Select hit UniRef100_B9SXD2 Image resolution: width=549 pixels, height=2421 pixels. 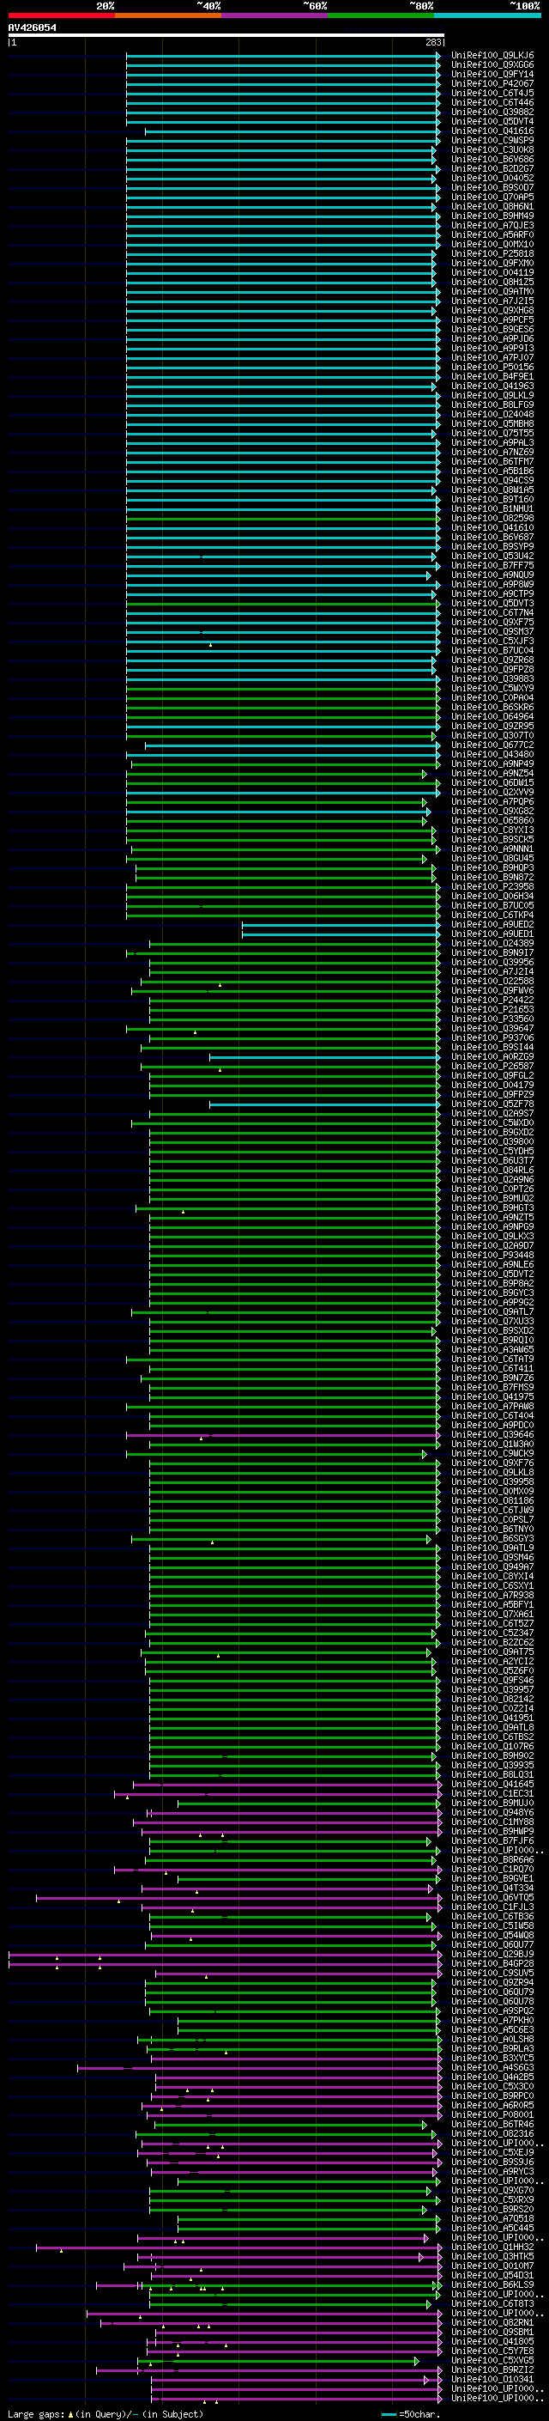click(x=492, y=1331)
